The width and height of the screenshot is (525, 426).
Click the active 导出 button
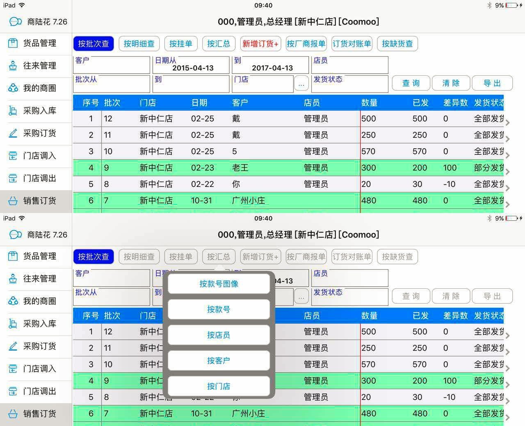pos(492,83)
